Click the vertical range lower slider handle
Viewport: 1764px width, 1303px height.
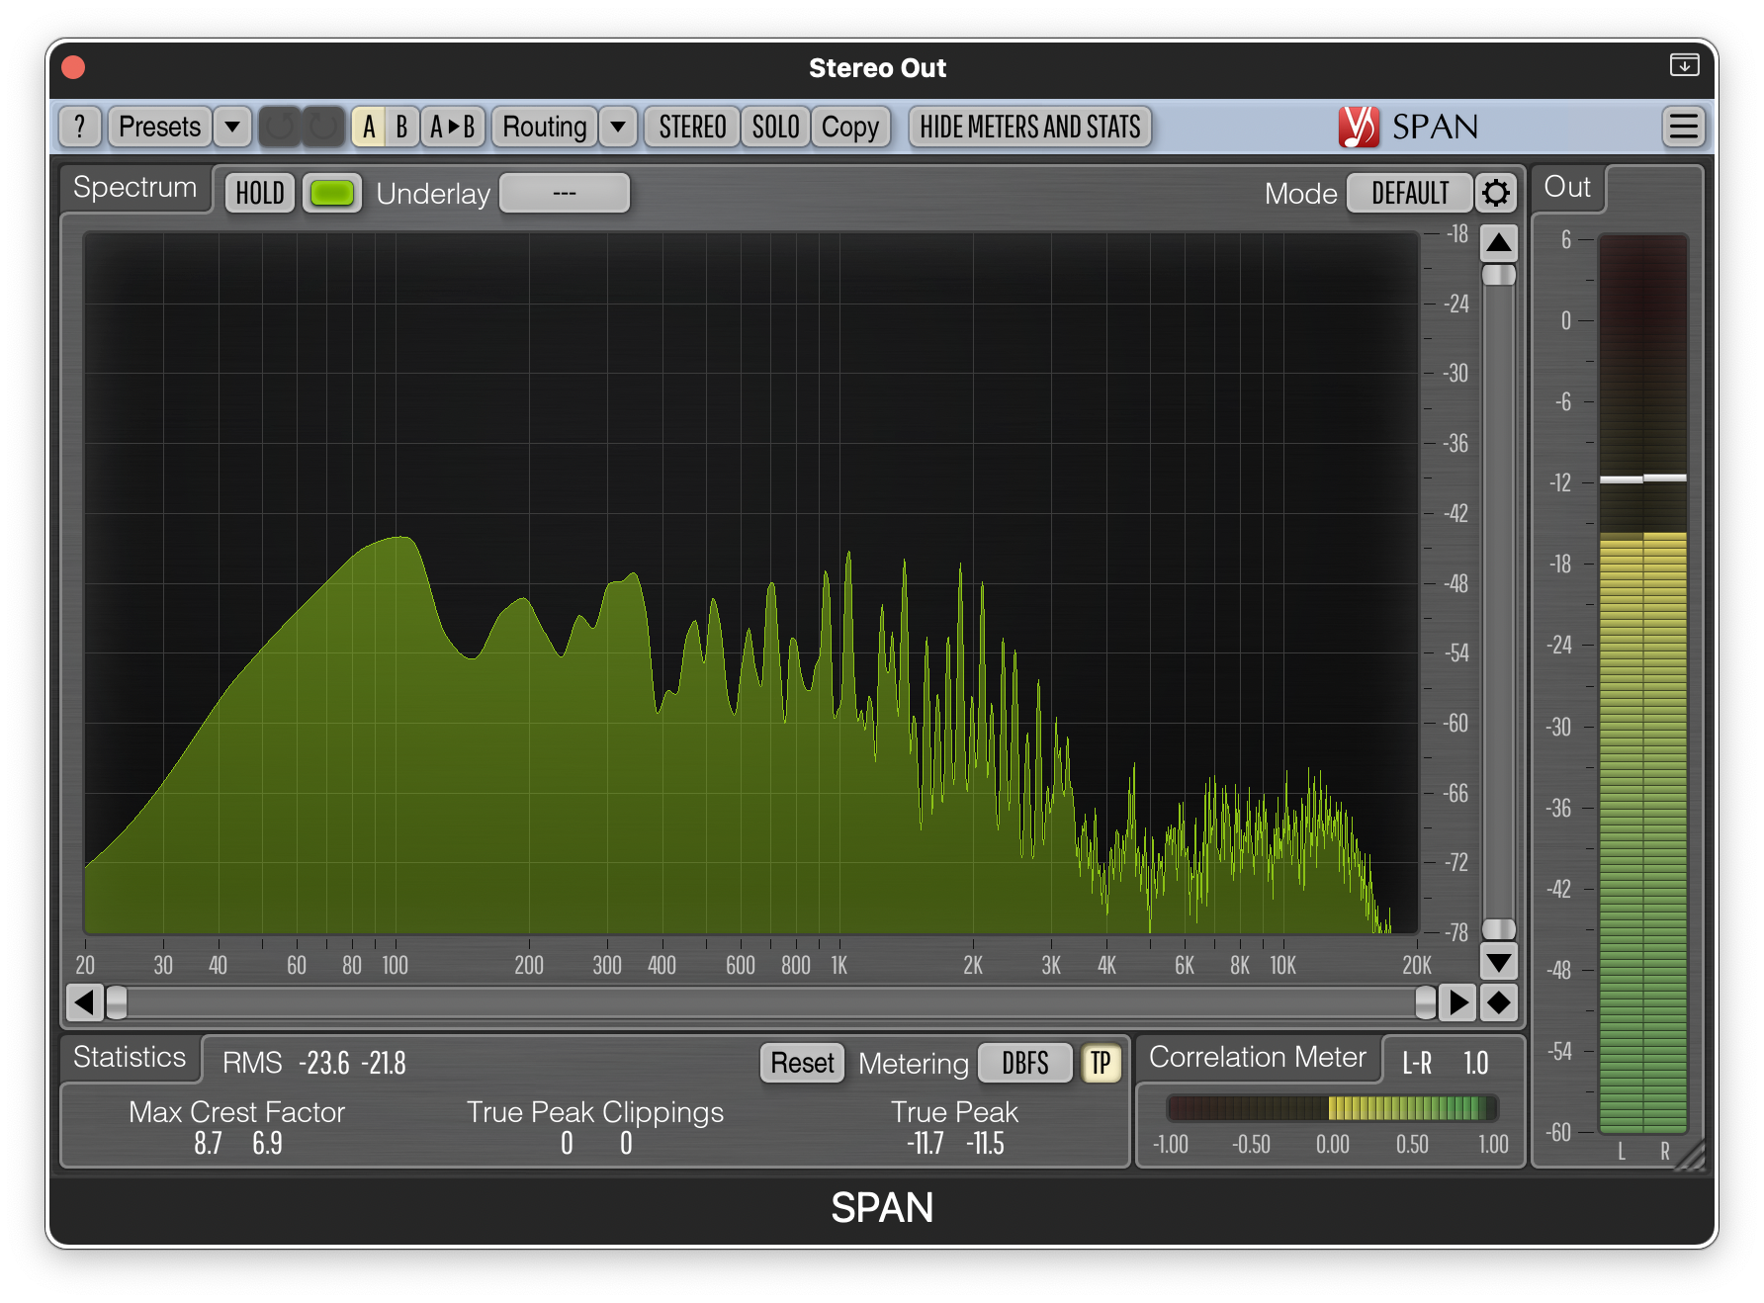[1499, 928]
